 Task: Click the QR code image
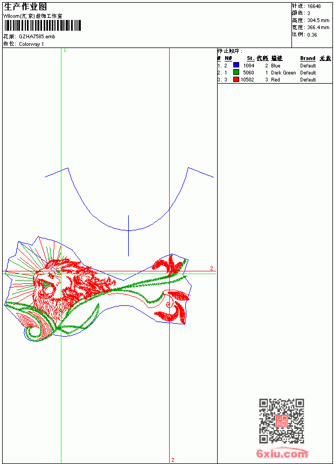tap(282, 421)
